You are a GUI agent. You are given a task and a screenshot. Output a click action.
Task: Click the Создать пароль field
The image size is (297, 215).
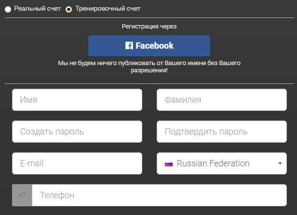77,132
